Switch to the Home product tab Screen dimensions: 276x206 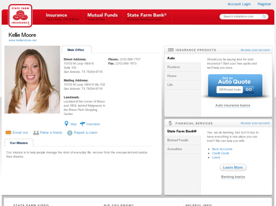183,76
